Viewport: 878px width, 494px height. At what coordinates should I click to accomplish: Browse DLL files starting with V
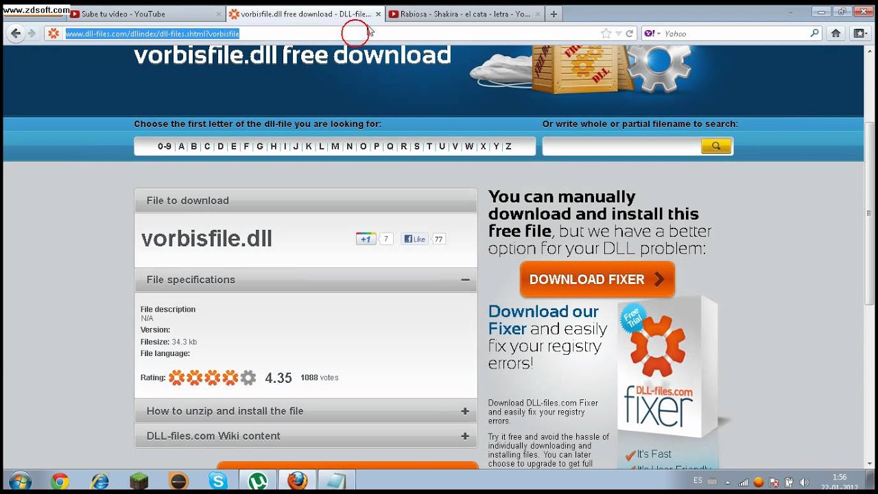coord(455,146)
